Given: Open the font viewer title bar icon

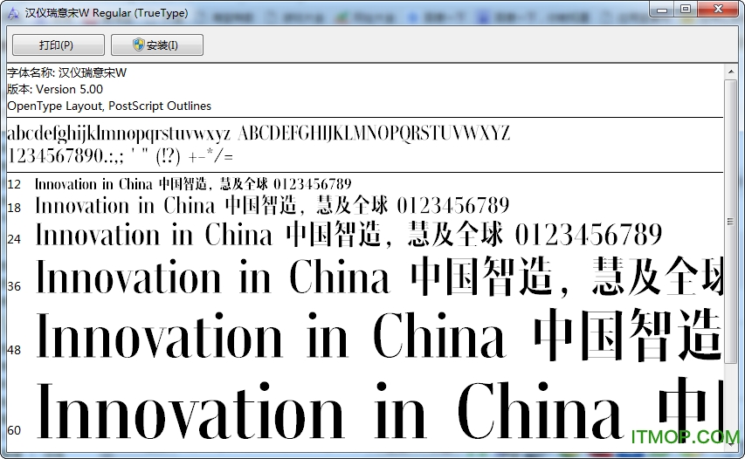Looking at the screenshot, I should coord(12,10).
